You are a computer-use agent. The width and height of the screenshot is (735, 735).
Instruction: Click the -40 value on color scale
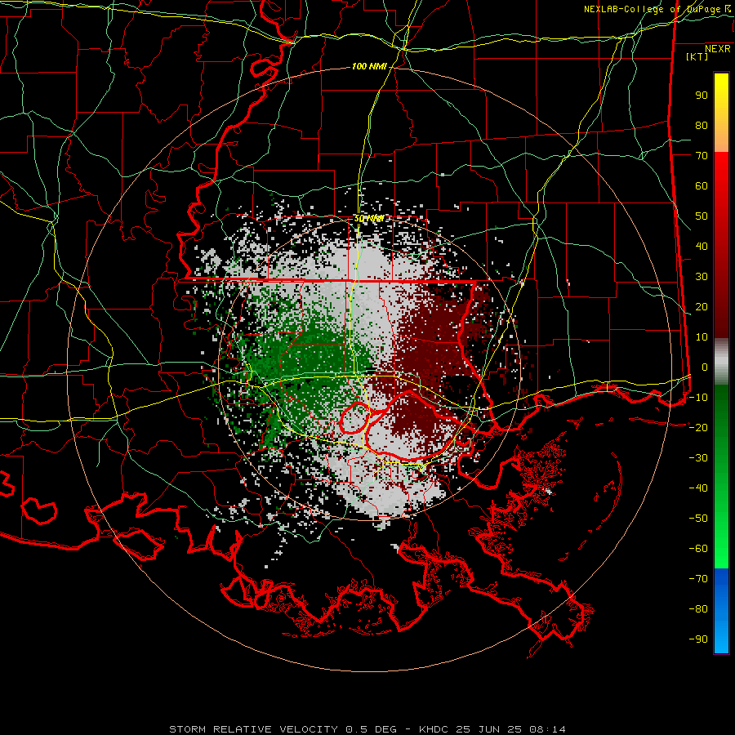[x=698, y=488]
